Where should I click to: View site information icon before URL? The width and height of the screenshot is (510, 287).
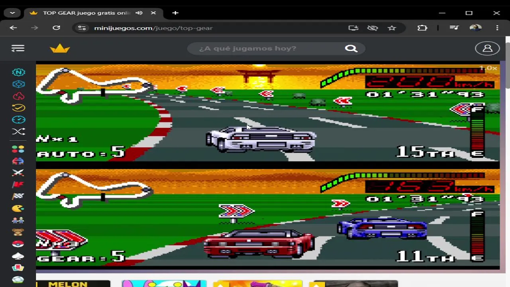82,28
